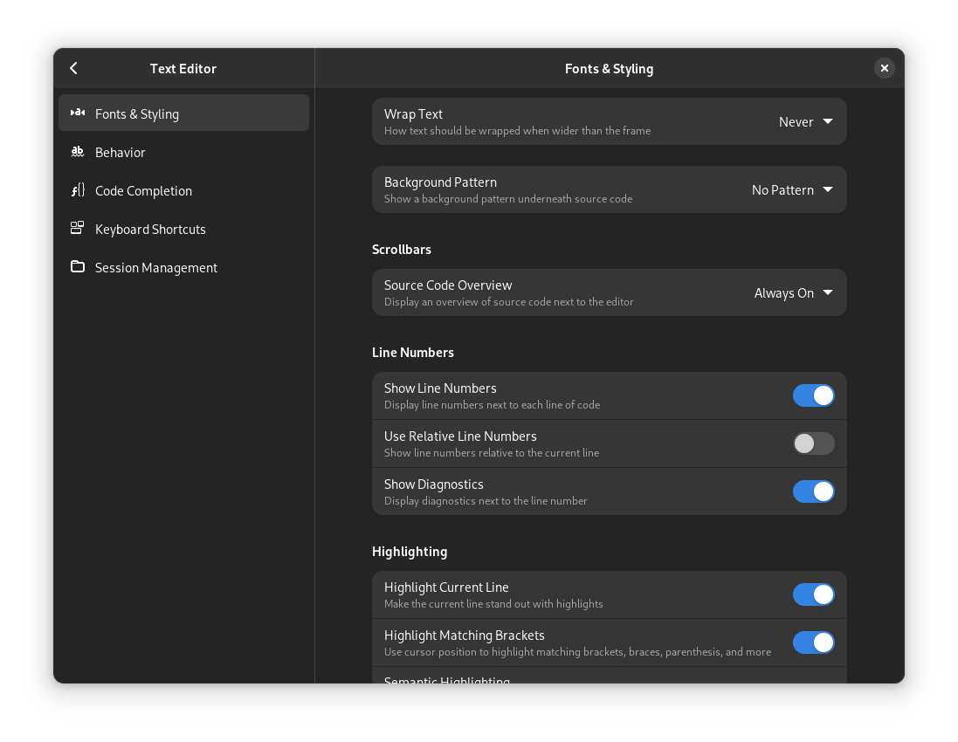Open Source Code Overview Always On dropdown

pos(793,293)
